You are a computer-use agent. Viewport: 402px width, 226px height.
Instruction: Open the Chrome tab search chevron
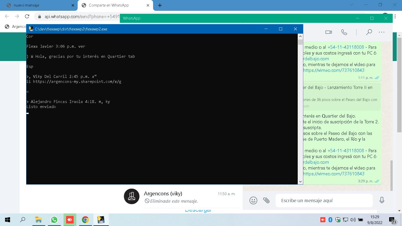[351, 5]
